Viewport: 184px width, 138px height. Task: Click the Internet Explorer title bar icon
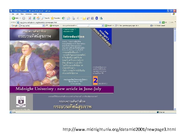point(11,11)
